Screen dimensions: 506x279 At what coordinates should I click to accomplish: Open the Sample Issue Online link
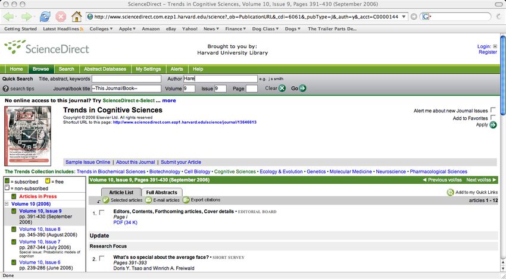88,162
